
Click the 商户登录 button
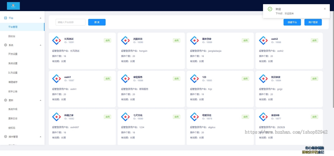click(313, 22)
